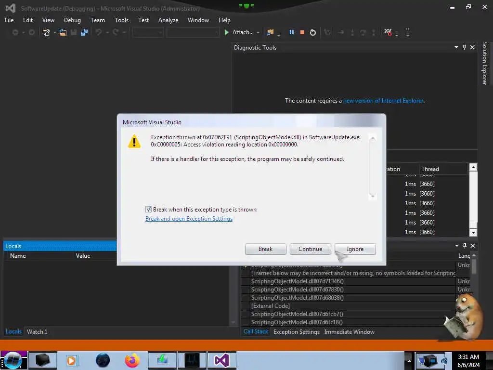
Task: Click the Redo toolbar icon
Action: tap(116, 32)
